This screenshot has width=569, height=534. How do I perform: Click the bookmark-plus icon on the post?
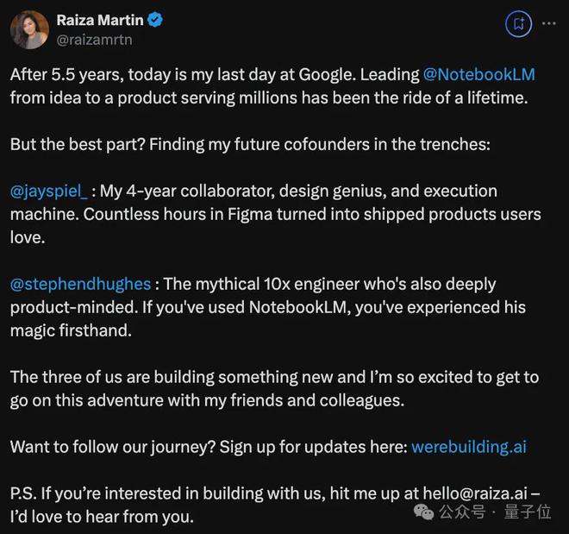pos(519,24)
